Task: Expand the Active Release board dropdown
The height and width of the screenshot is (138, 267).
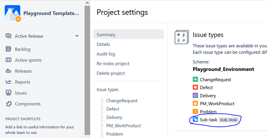Action: (x=77, y=36)
